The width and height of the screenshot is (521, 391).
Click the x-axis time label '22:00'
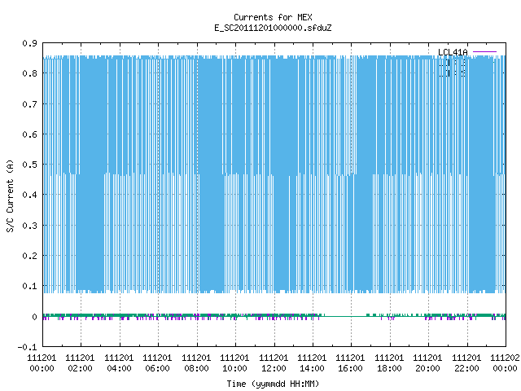466,369
